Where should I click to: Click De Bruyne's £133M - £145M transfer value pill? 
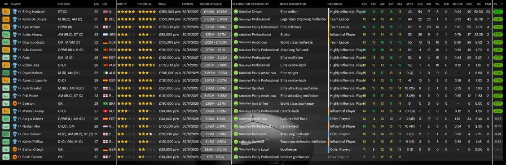[216, 19]
